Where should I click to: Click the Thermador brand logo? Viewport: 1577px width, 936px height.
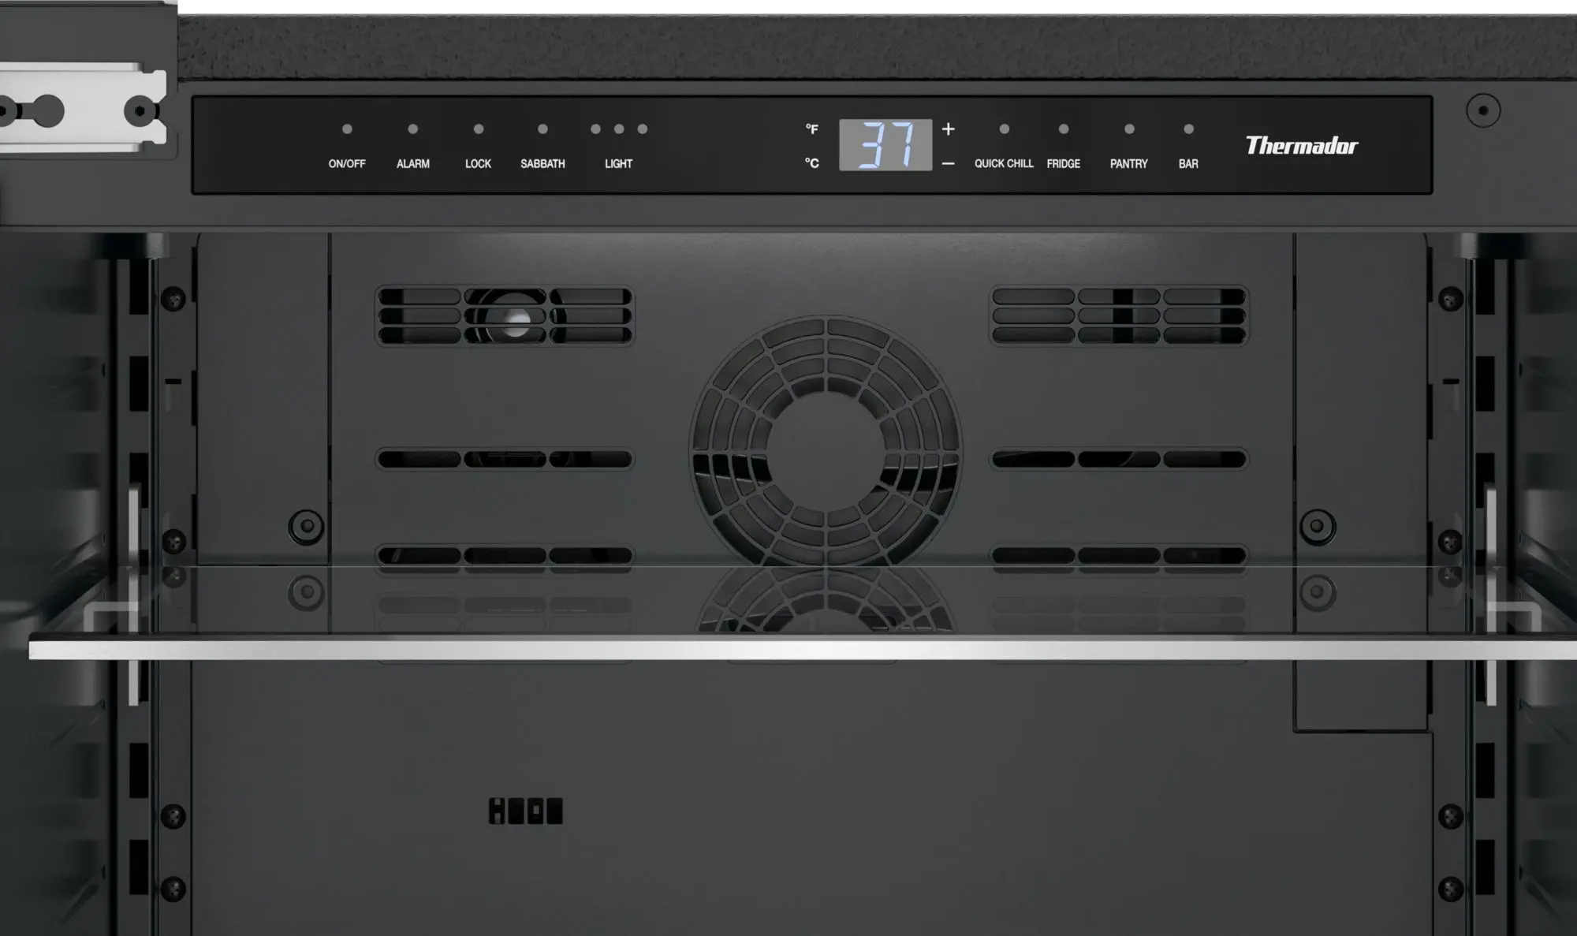tap(1301, 146)
